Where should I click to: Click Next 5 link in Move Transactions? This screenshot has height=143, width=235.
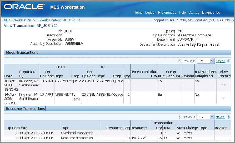coord(221,61)
